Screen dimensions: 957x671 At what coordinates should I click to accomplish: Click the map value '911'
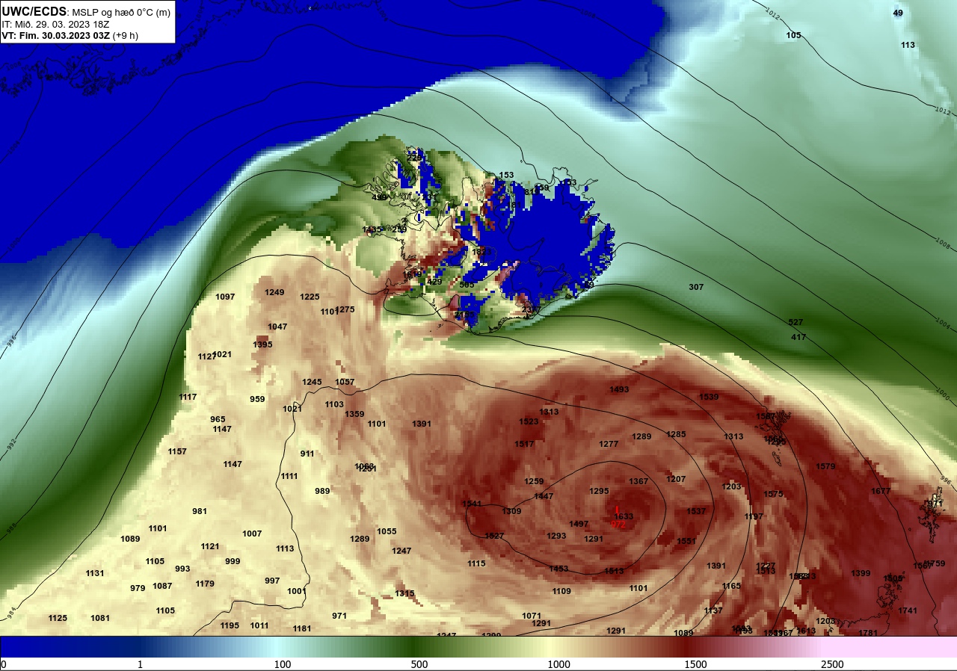pos(307,454)
